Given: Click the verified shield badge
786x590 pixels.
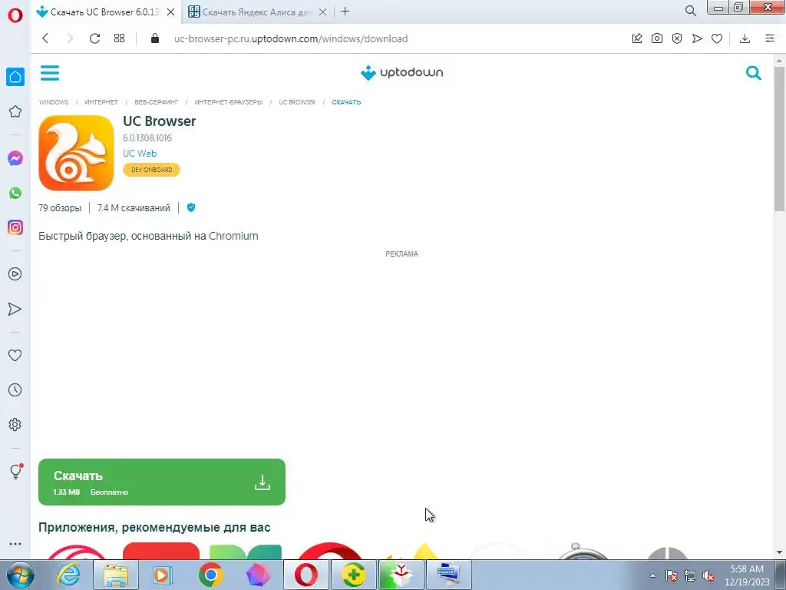Looking at the screenshot, I should click(x=191, y=207).
